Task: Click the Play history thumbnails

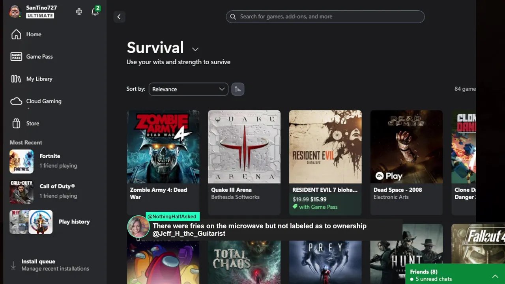Action: coord(31,222)
